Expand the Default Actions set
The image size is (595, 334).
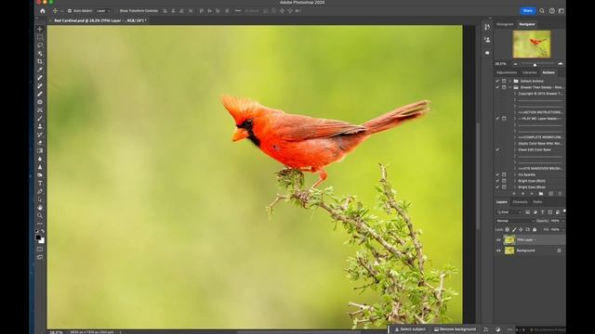coord(509,81)
